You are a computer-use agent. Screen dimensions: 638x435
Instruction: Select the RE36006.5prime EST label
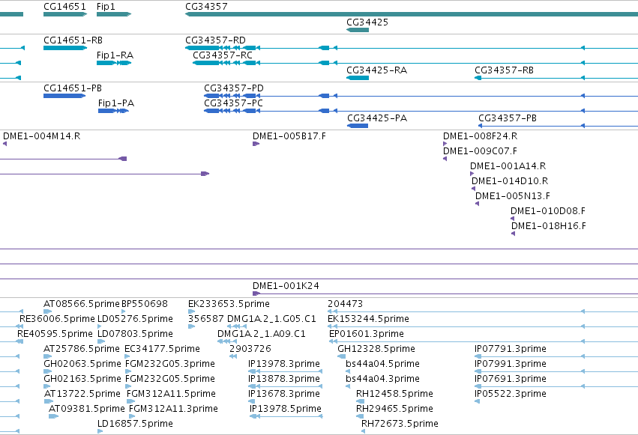(57, 319)
